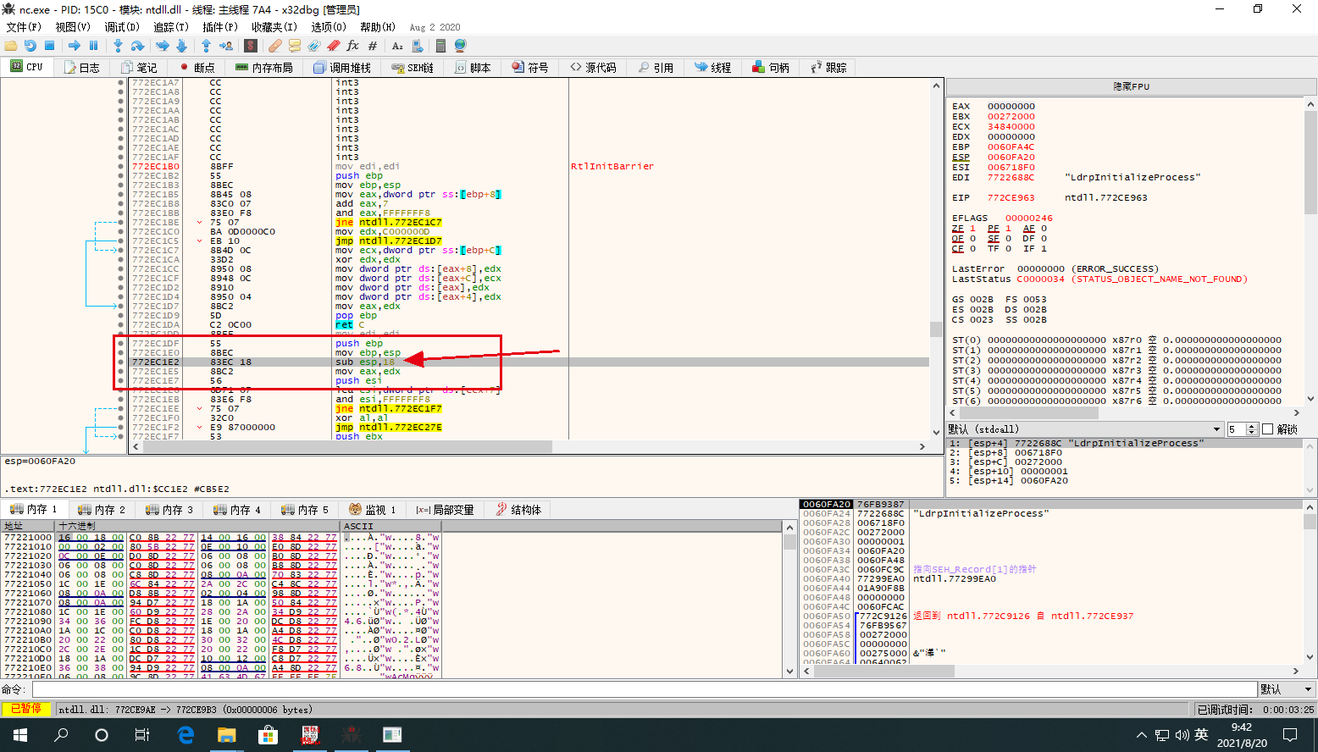The width and height of the screenshot is (1318, 752).
Task: Click the Pause execution icon
Action: 94,46
